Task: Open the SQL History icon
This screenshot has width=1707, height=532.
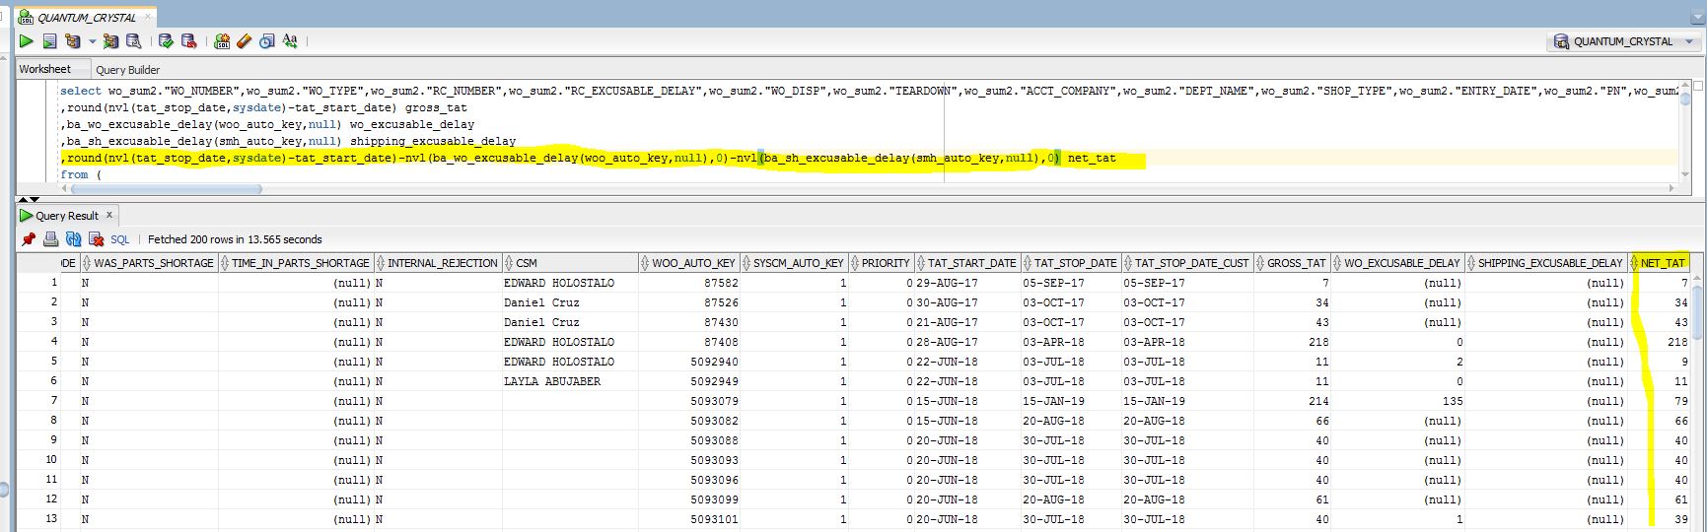Action: [267, 41]
